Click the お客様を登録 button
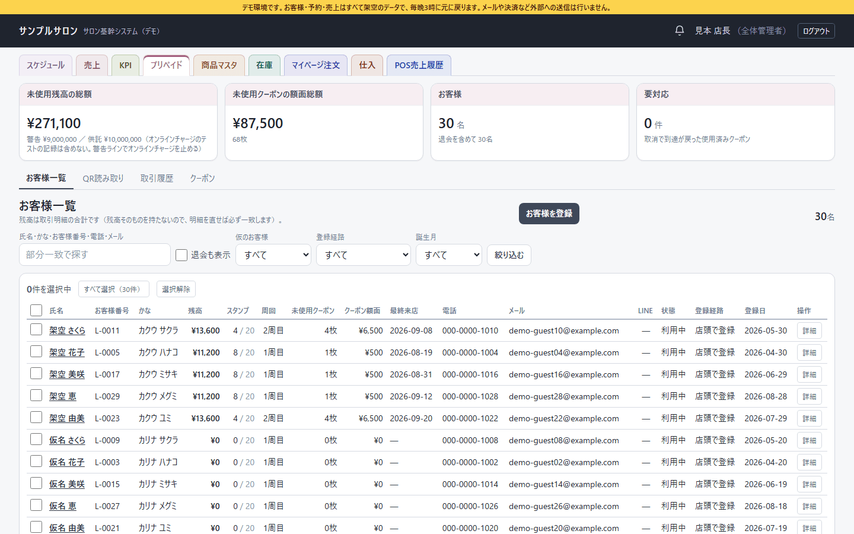 (549, 214)
